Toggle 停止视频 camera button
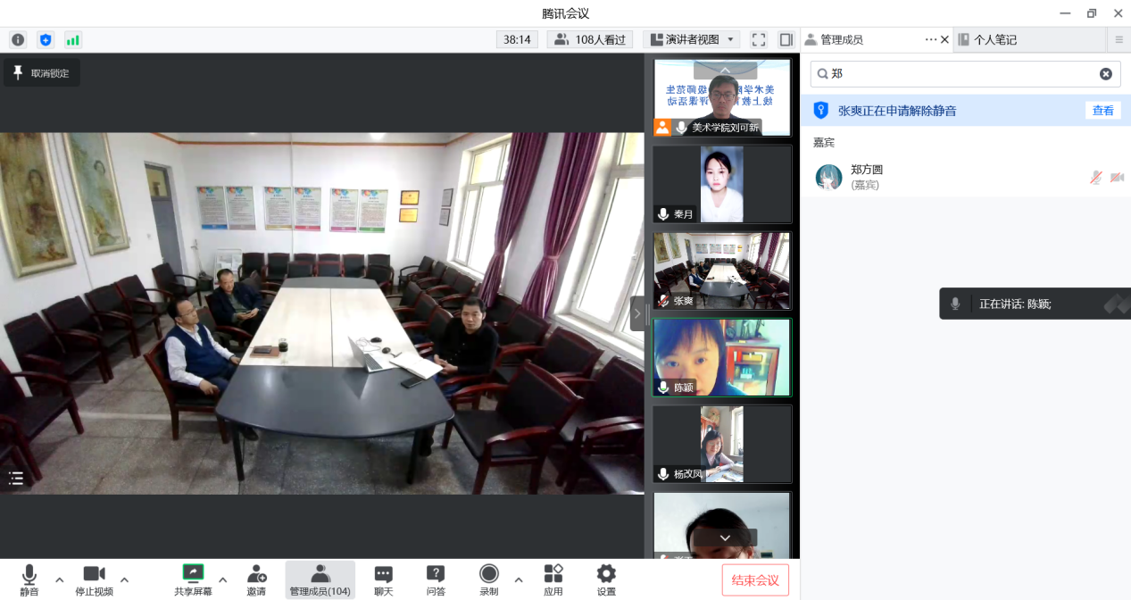This screenshot has width=1131, height=600. tap(94, 579)
